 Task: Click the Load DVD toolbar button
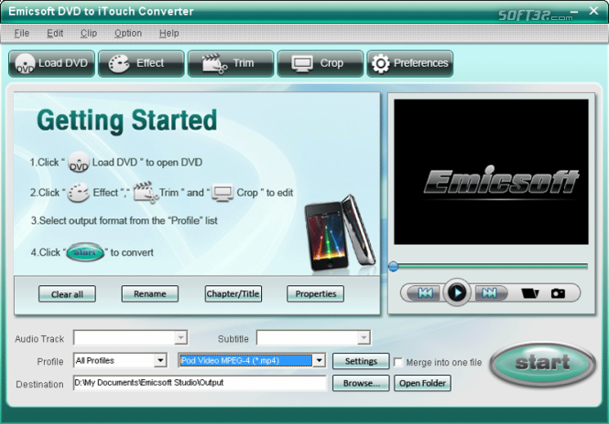[51, 63]
